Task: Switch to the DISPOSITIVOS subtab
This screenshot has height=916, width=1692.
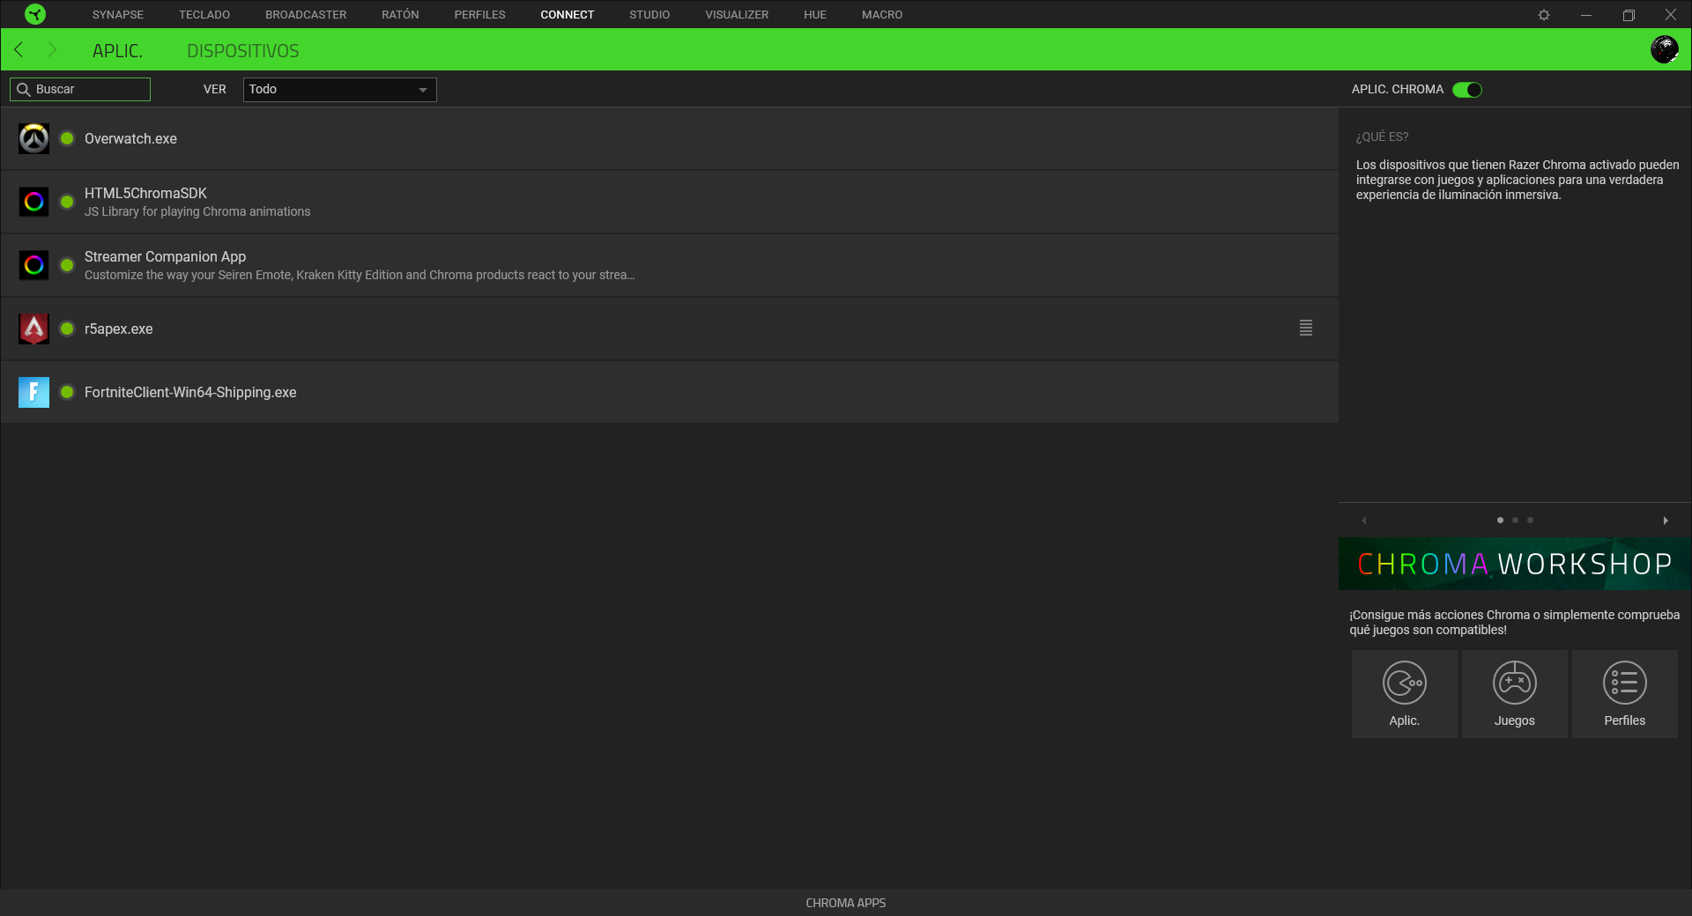Action: [x=242, y=51]
